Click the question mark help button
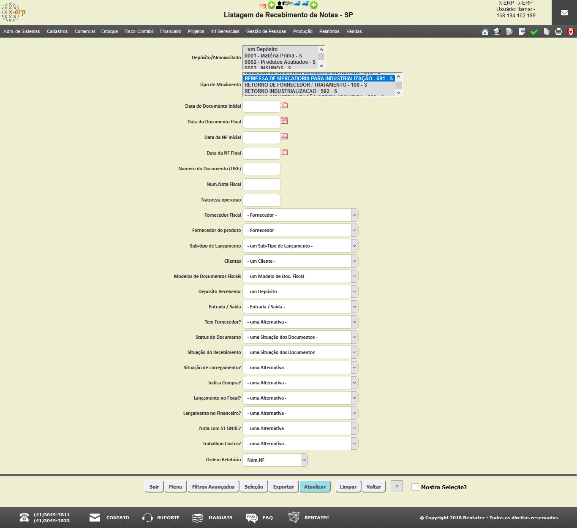Screen dimensions: 577x528 click(397, 487)
